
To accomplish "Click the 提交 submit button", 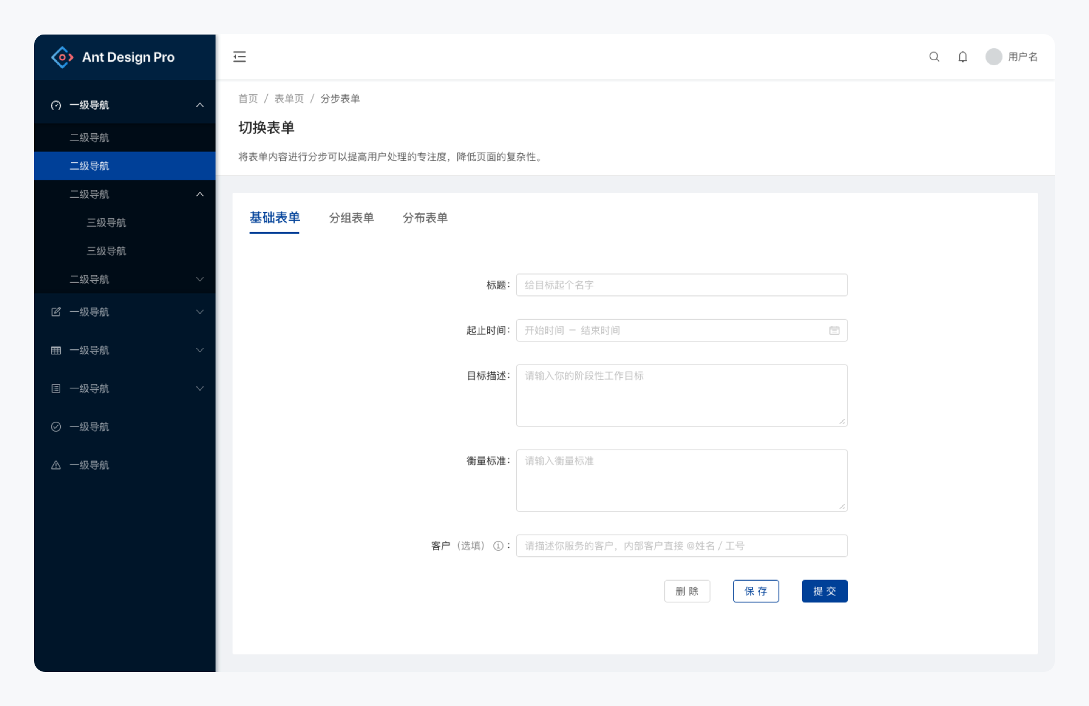I will pos(824,591).
